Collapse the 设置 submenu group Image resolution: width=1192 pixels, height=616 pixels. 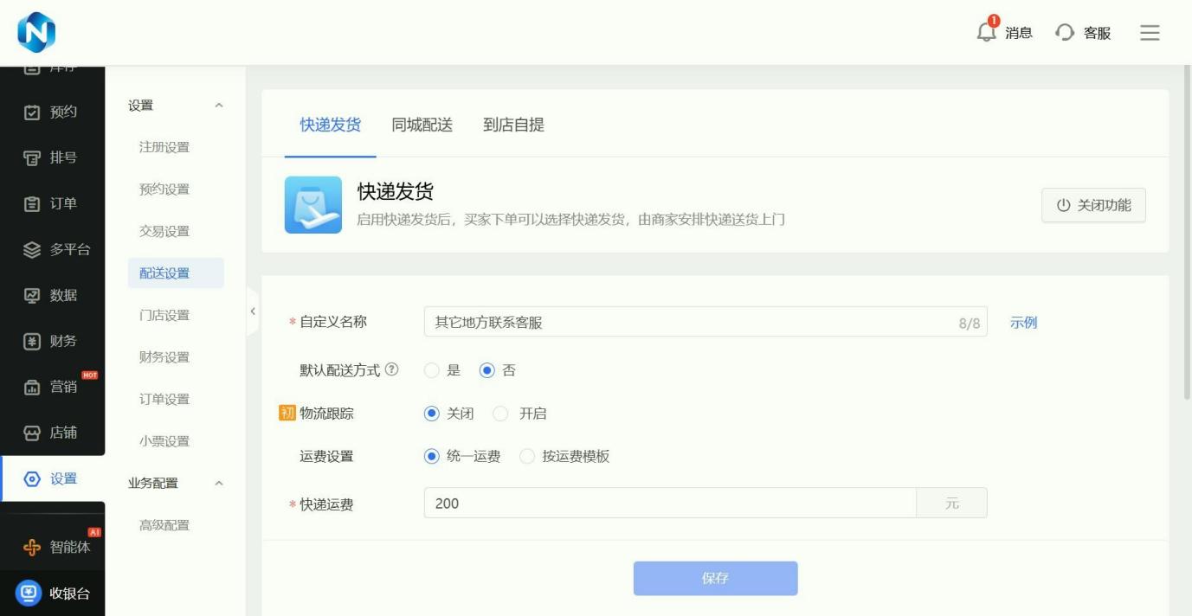click(219, 106)
